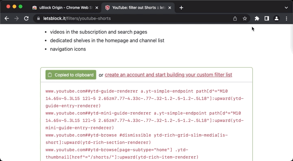Viewport: 293px width, 161px height.
Task: Click the bullet 'navigation icons'
Action: click(x=68, y=49)
